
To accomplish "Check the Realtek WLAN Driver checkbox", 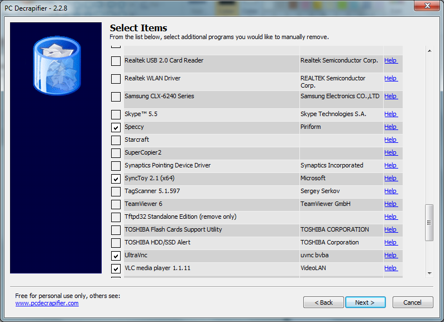I will coord(116,79).
